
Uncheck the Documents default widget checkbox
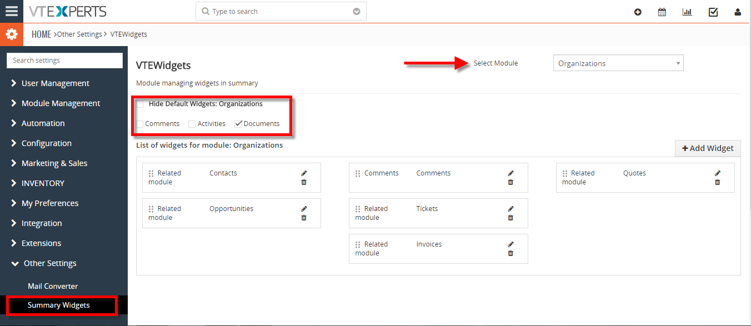238,124
